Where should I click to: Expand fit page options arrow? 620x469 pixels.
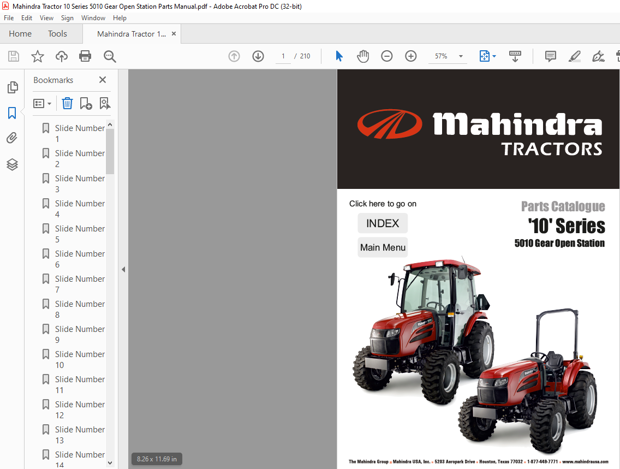[494, 56]
